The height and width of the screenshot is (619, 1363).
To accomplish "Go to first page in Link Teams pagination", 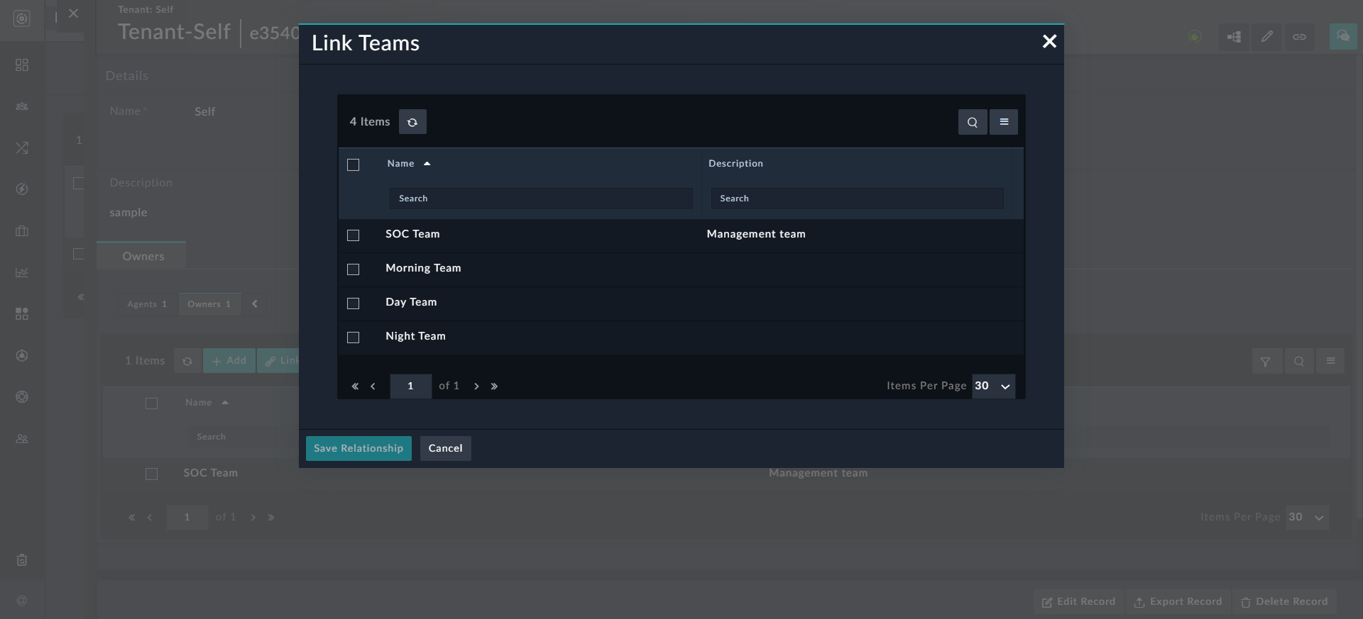I will click(x=355, y=386).
